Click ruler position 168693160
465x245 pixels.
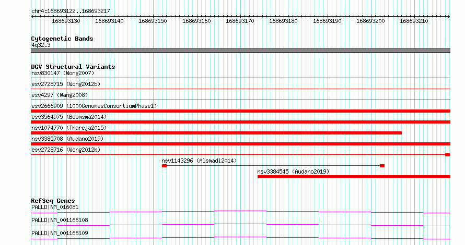pyautogui.click(x=196, y=21)
